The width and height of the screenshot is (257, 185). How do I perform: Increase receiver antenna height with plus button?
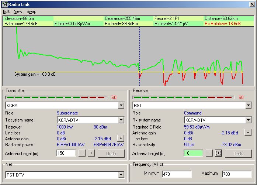[218, 153]
